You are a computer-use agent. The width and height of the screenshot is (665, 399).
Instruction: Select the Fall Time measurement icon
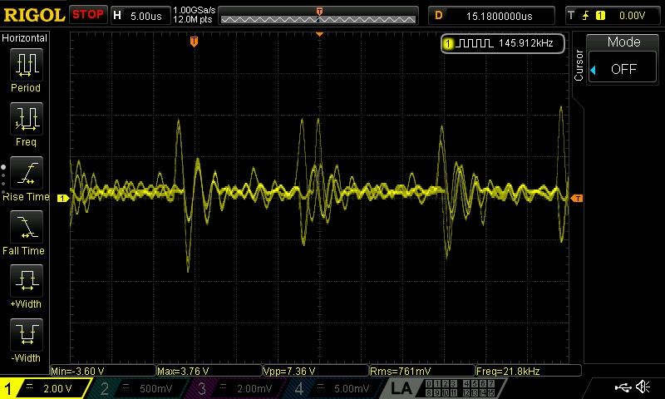(x=27, y=227)
